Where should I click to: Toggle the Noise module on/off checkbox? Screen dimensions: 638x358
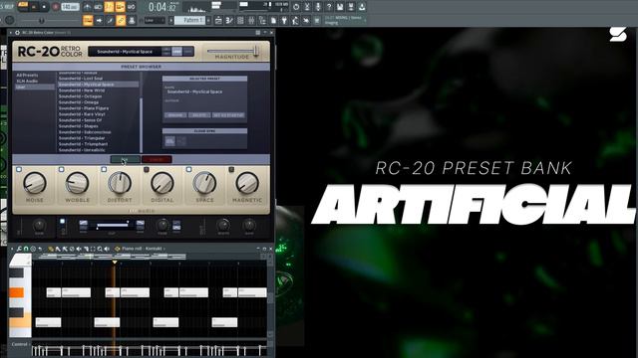tap(19, 169)
